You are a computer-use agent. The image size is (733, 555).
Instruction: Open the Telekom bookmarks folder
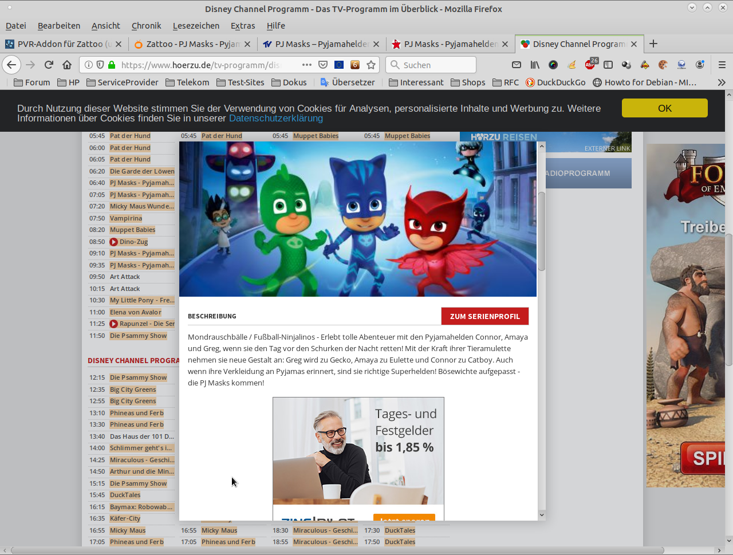[187, 82]
